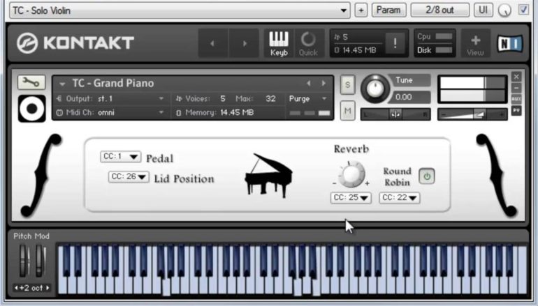
Task: Open the TC - Solo Violin preset selector
Action: point(179,10)
